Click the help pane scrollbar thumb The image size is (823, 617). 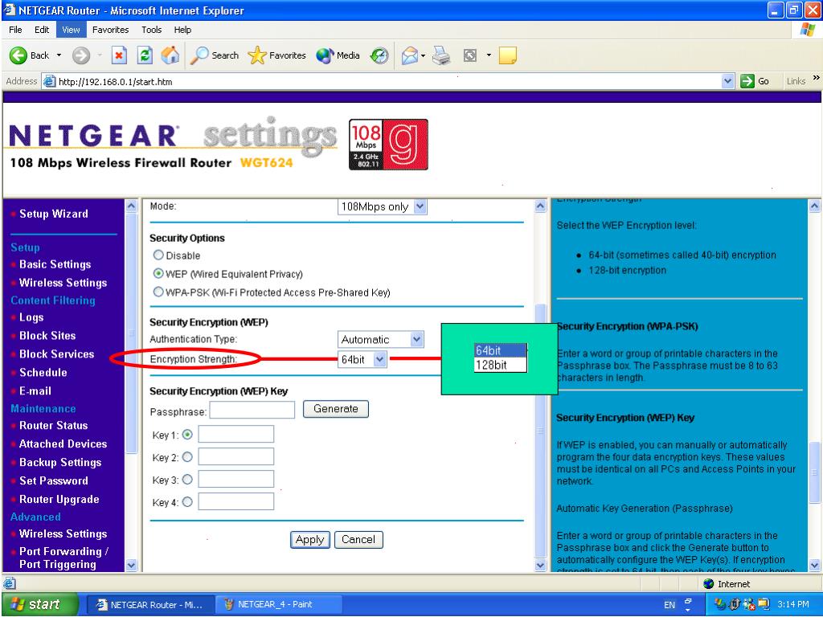(814, 472)
